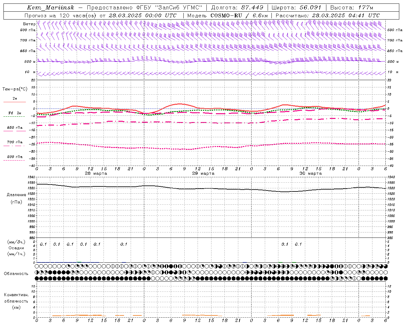This screenshot has height=323, width=404.
Task: Click the red 2м line legend sample
Action: (15, 102)
